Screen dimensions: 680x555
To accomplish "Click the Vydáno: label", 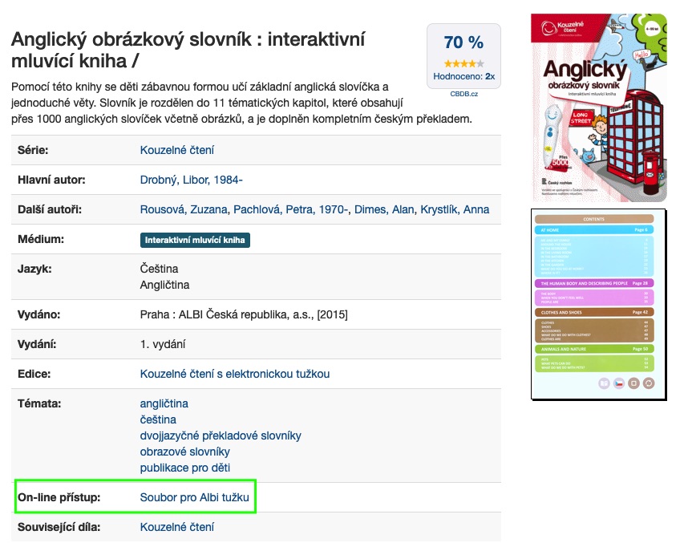I will coord(39,314).
